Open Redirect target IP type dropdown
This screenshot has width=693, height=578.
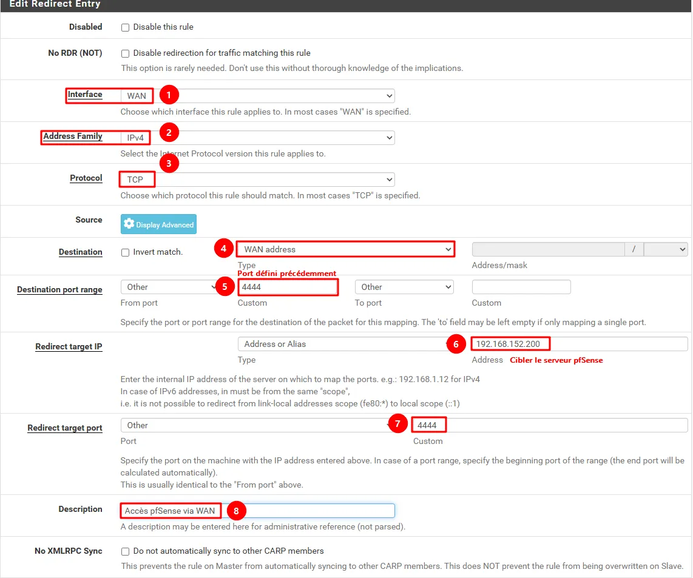coord(346,344)
